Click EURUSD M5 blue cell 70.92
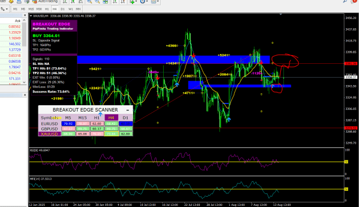Image resolution: width=359 pixels, height=207 pixels. point(68,124)
